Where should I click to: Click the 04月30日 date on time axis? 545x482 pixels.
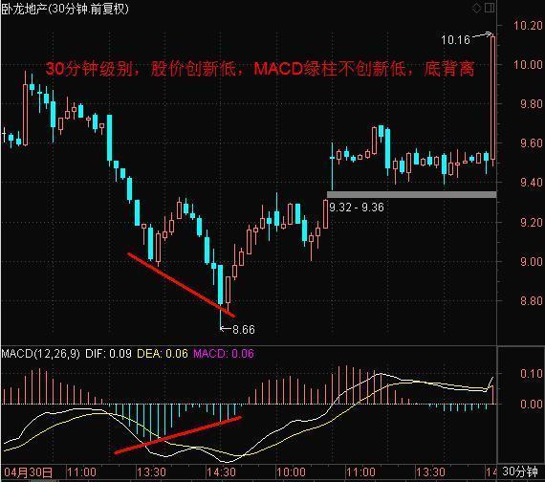28,472
